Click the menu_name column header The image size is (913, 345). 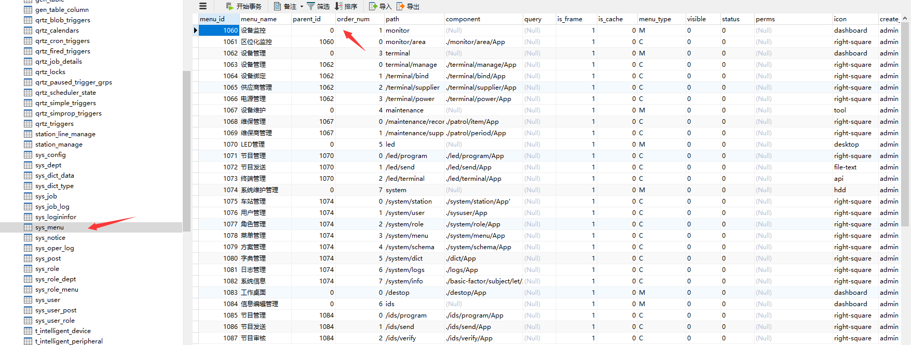pos(265,19)
